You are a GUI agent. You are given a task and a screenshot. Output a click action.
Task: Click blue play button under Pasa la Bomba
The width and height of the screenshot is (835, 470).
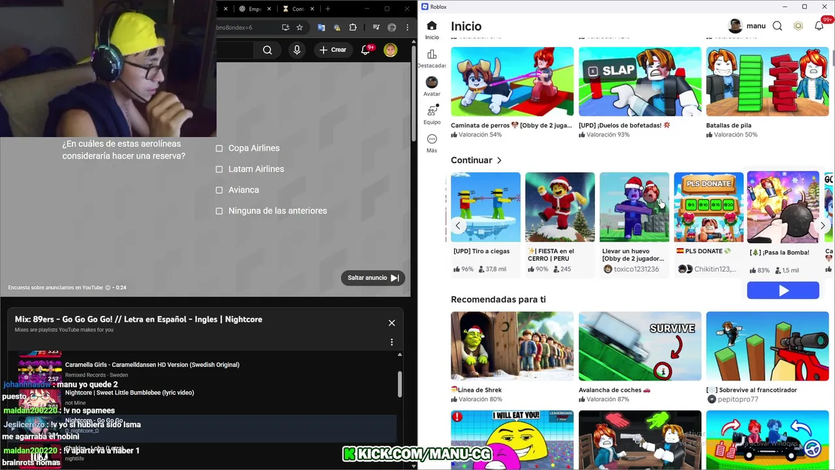coord(783,290)
